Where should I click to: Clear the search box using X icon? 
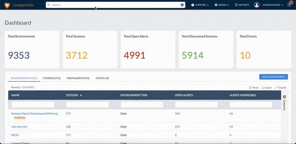(x=182, y=5)
